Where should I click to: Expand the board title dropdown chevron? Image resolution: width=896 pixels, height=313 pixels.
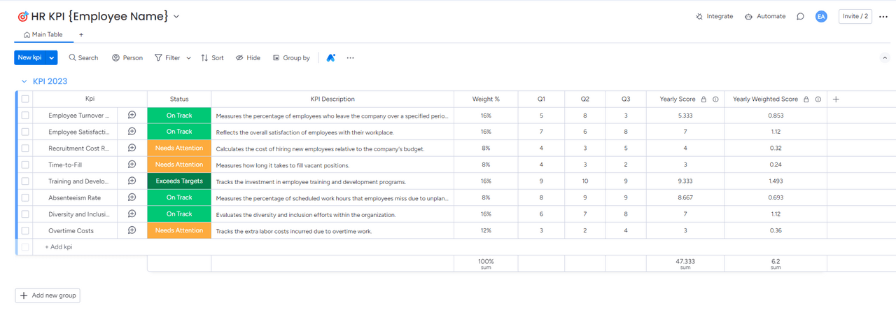176,16
